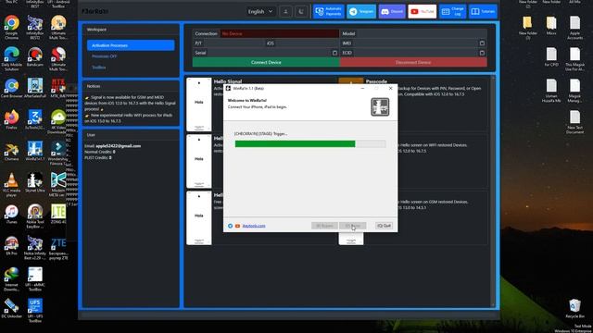593x333 pixels.
Task: Copy the IMEI value with its clipboard icon
Action: pos(482,43)
